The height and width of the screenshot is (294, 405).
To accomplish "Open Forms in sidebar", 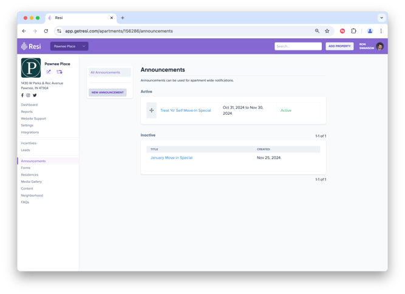I will pos(26,168).
